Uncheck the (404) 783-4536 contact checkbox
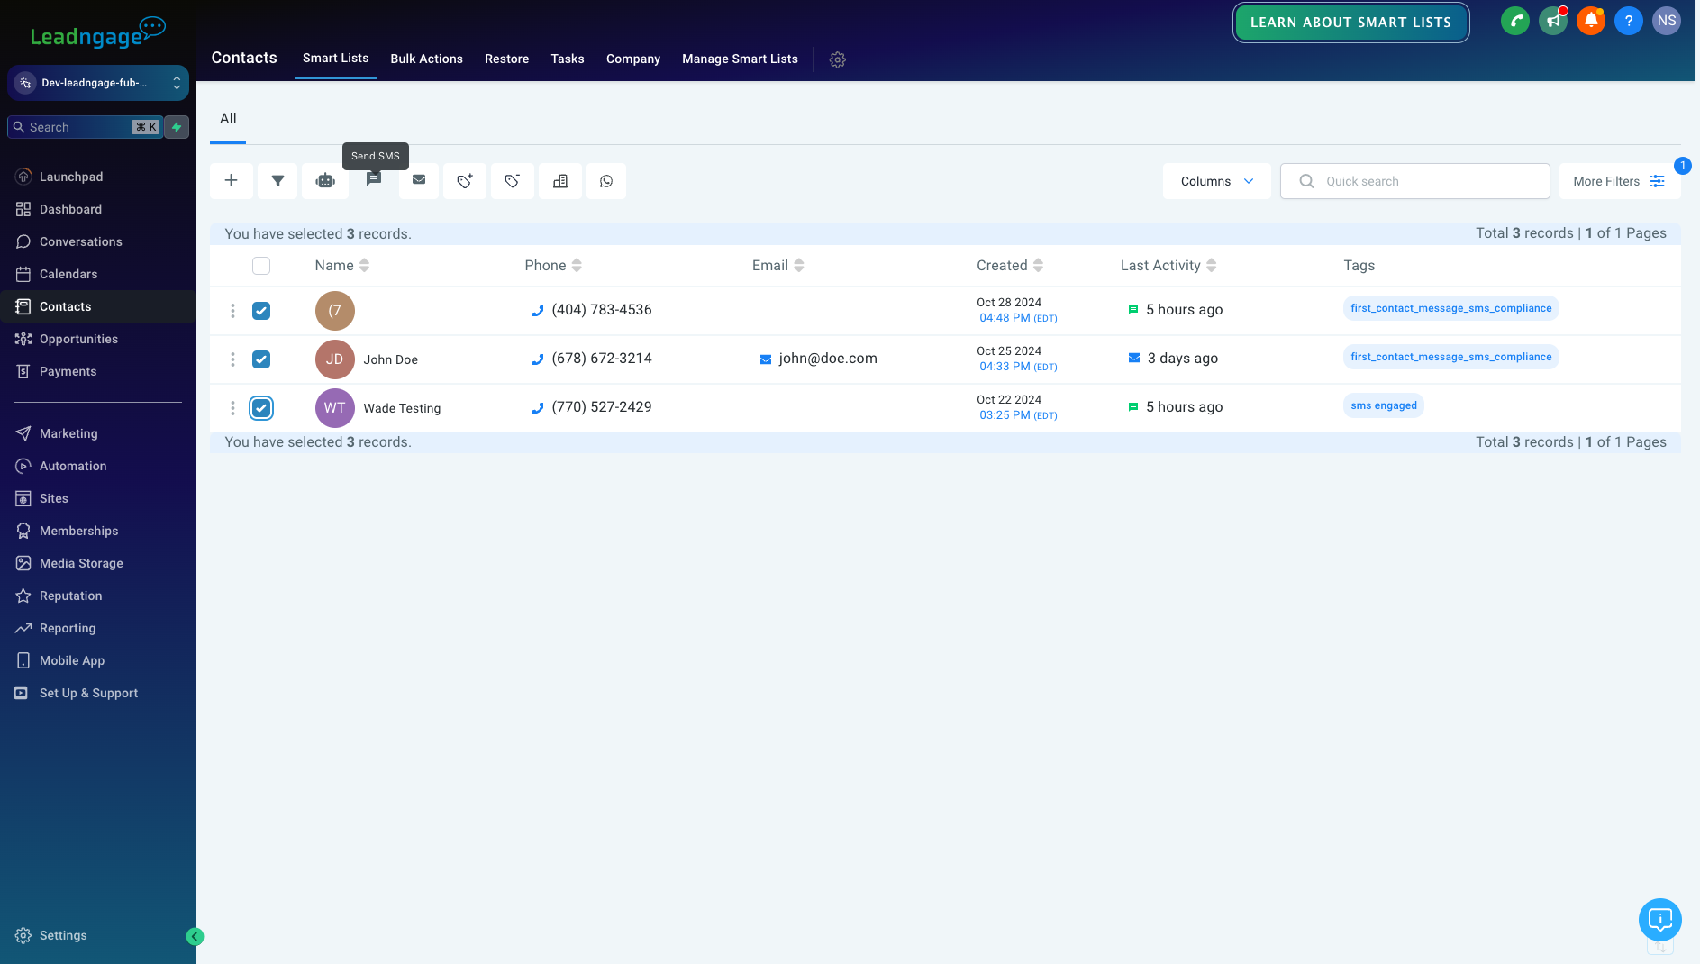The height and width of the screenshot is (964, 1700). coord(261,311)
